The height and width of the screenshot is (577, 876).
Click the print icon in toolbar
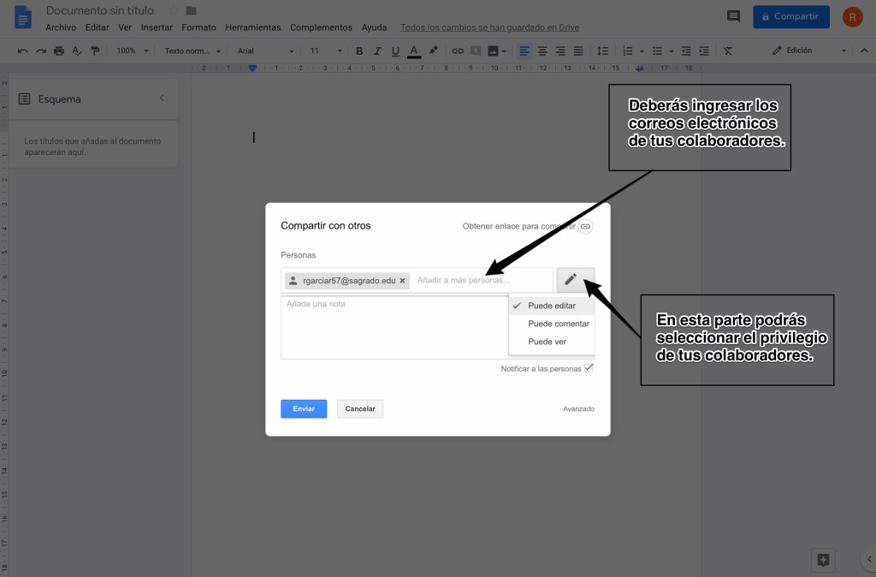[x=59, y=51]
